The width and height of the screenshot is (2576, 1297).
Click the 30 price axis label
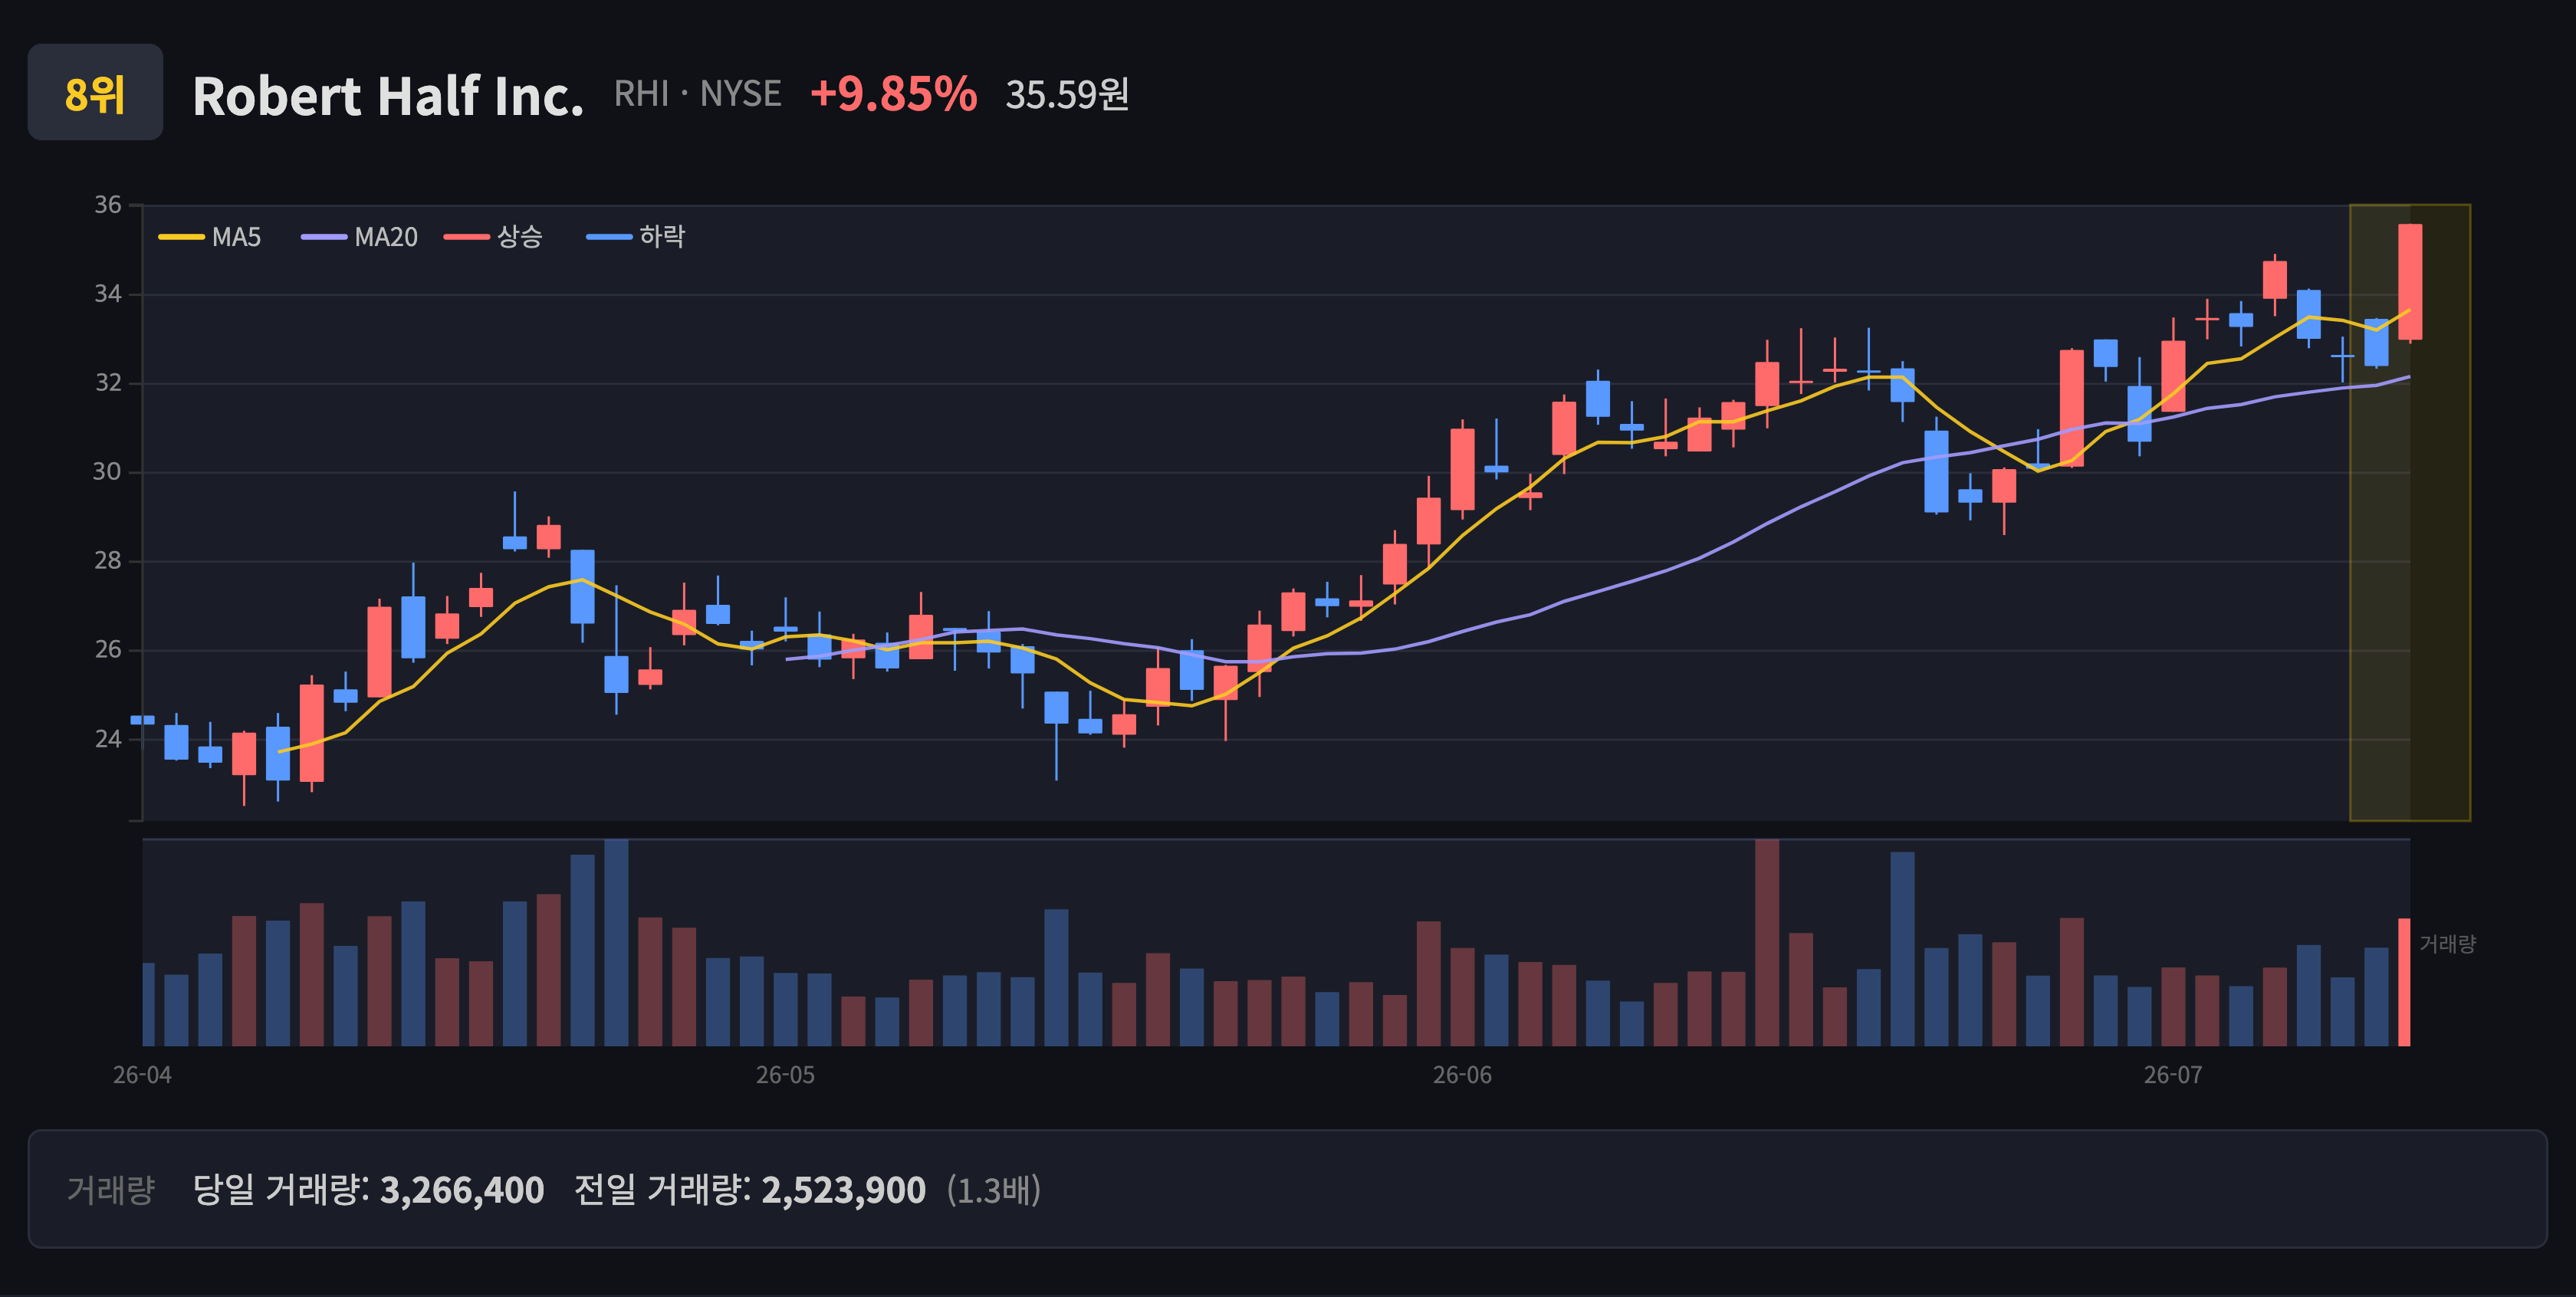tap(108, 472)
